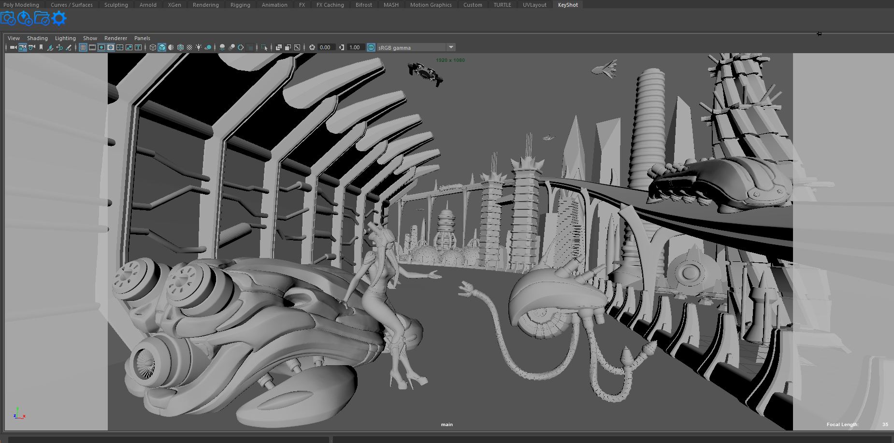894x443 pixels.
Task: Open the Renderer panel menu
Action: (115, 38)
